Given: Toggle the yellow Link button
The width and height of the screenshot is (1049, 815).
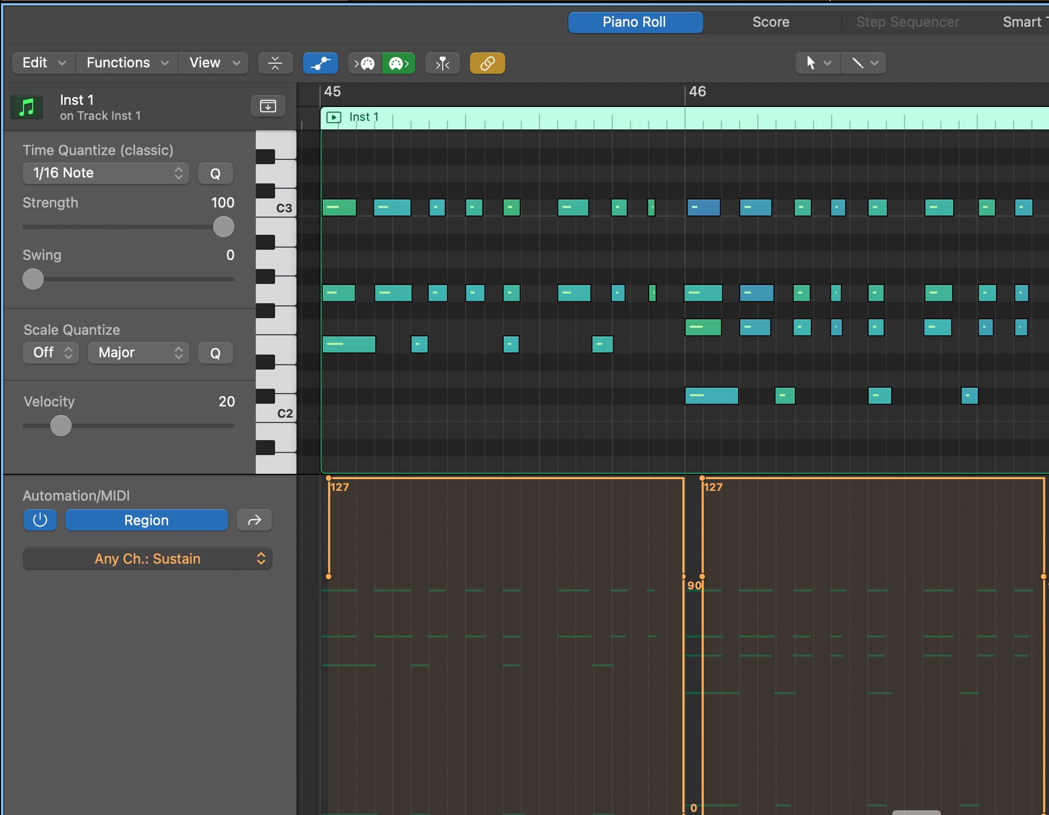Looking at the screenshot, I should point(487,63).
